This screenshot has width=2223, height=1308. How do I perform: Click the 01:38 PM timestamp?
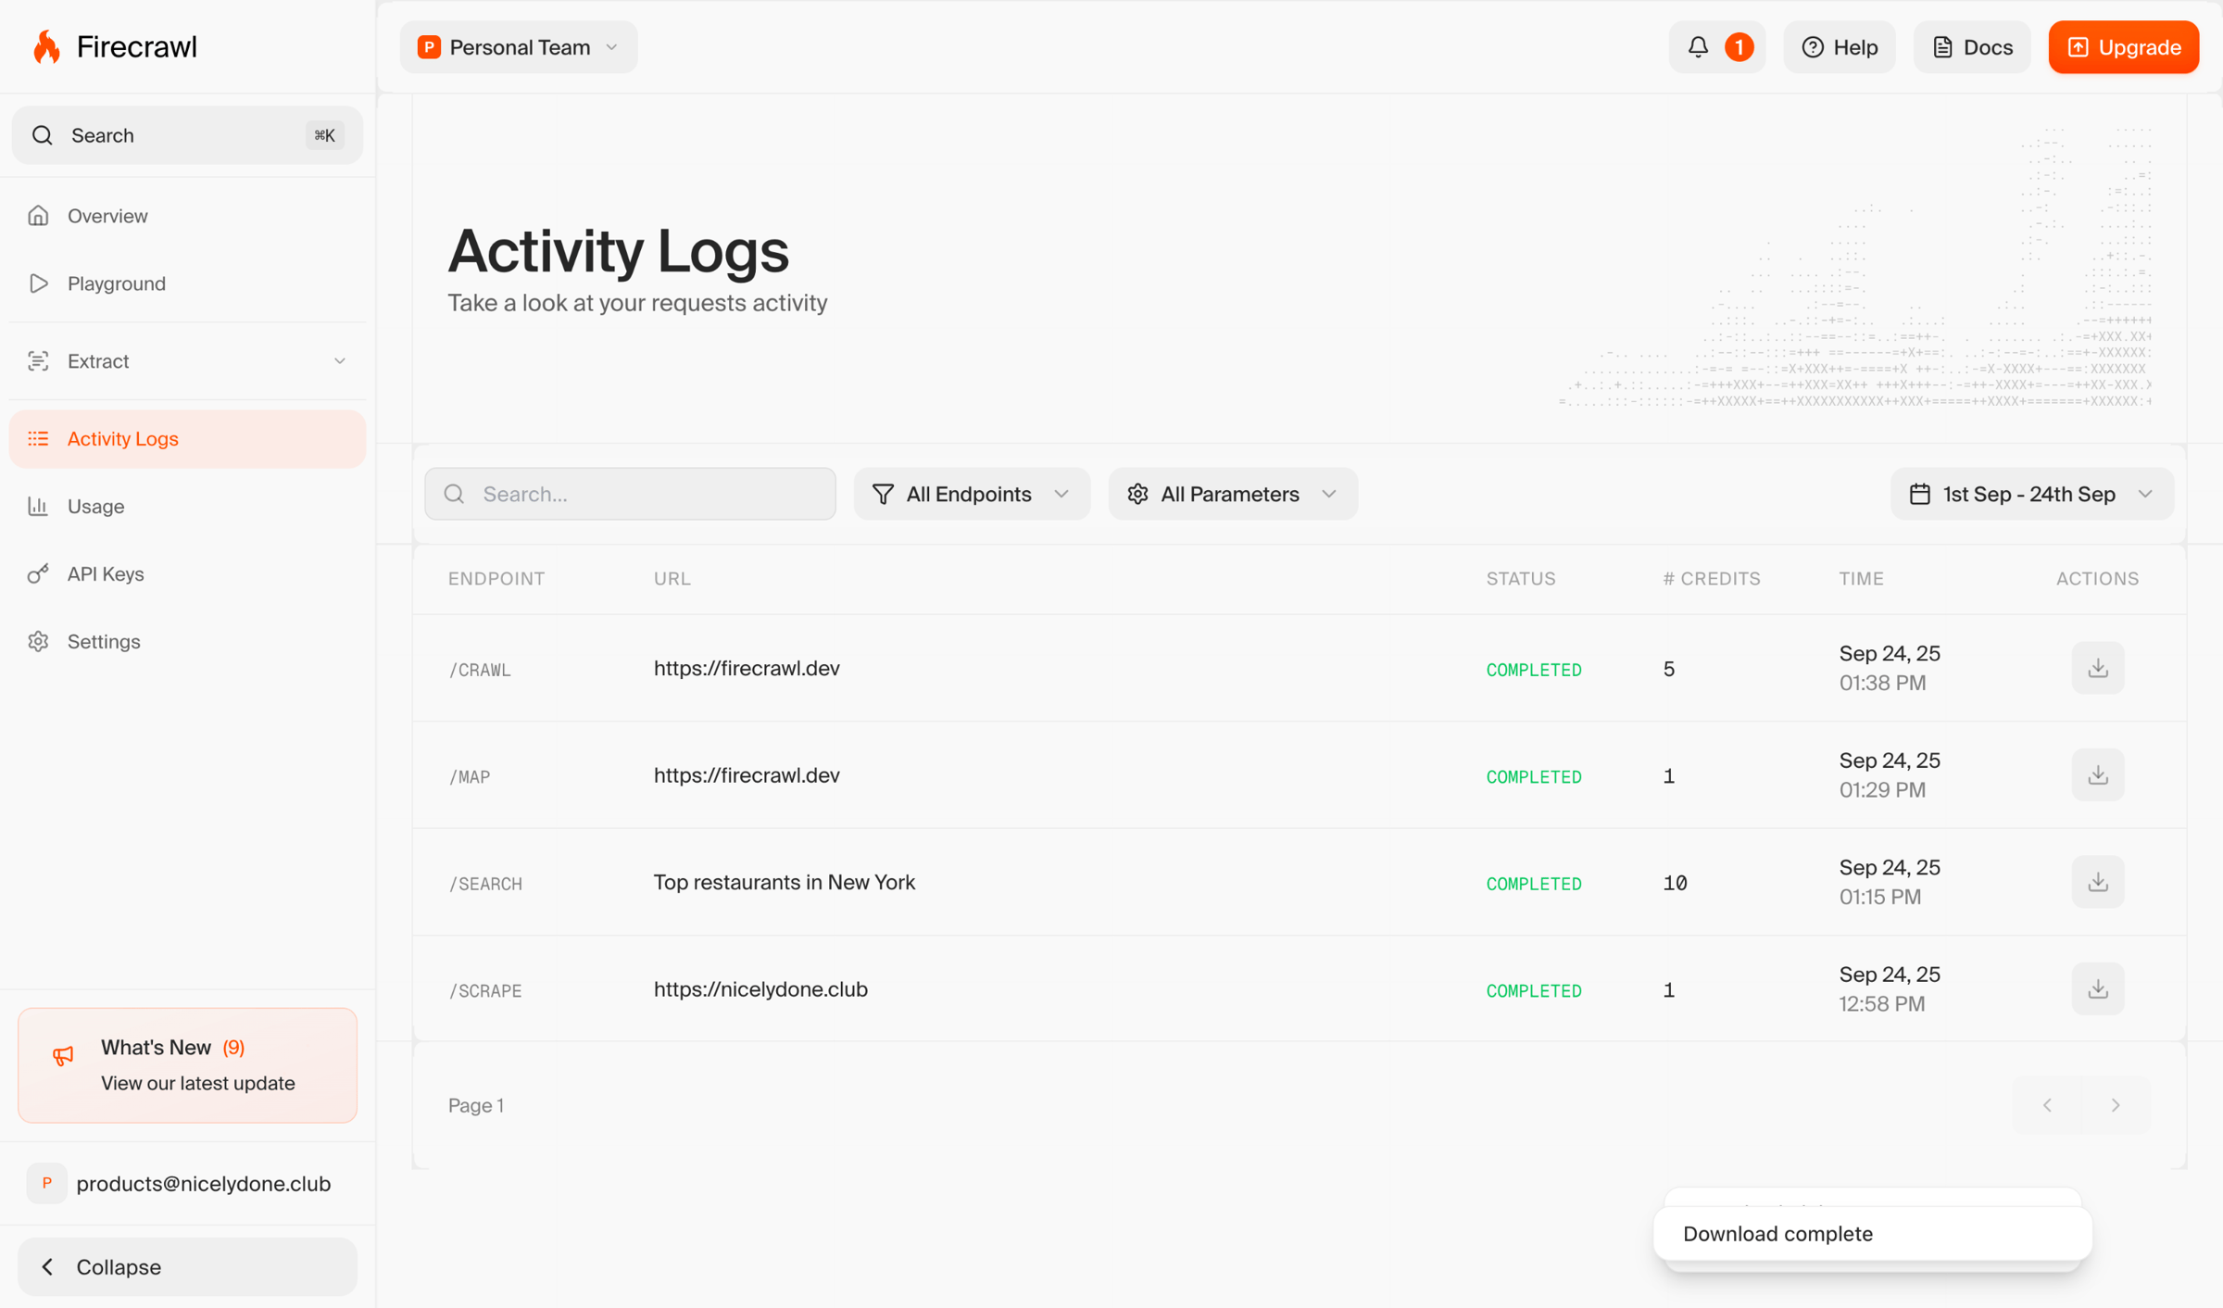point(1882,683)
